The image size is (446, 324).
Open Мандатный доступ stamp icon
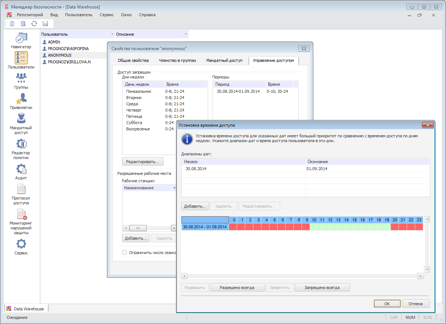21,119
